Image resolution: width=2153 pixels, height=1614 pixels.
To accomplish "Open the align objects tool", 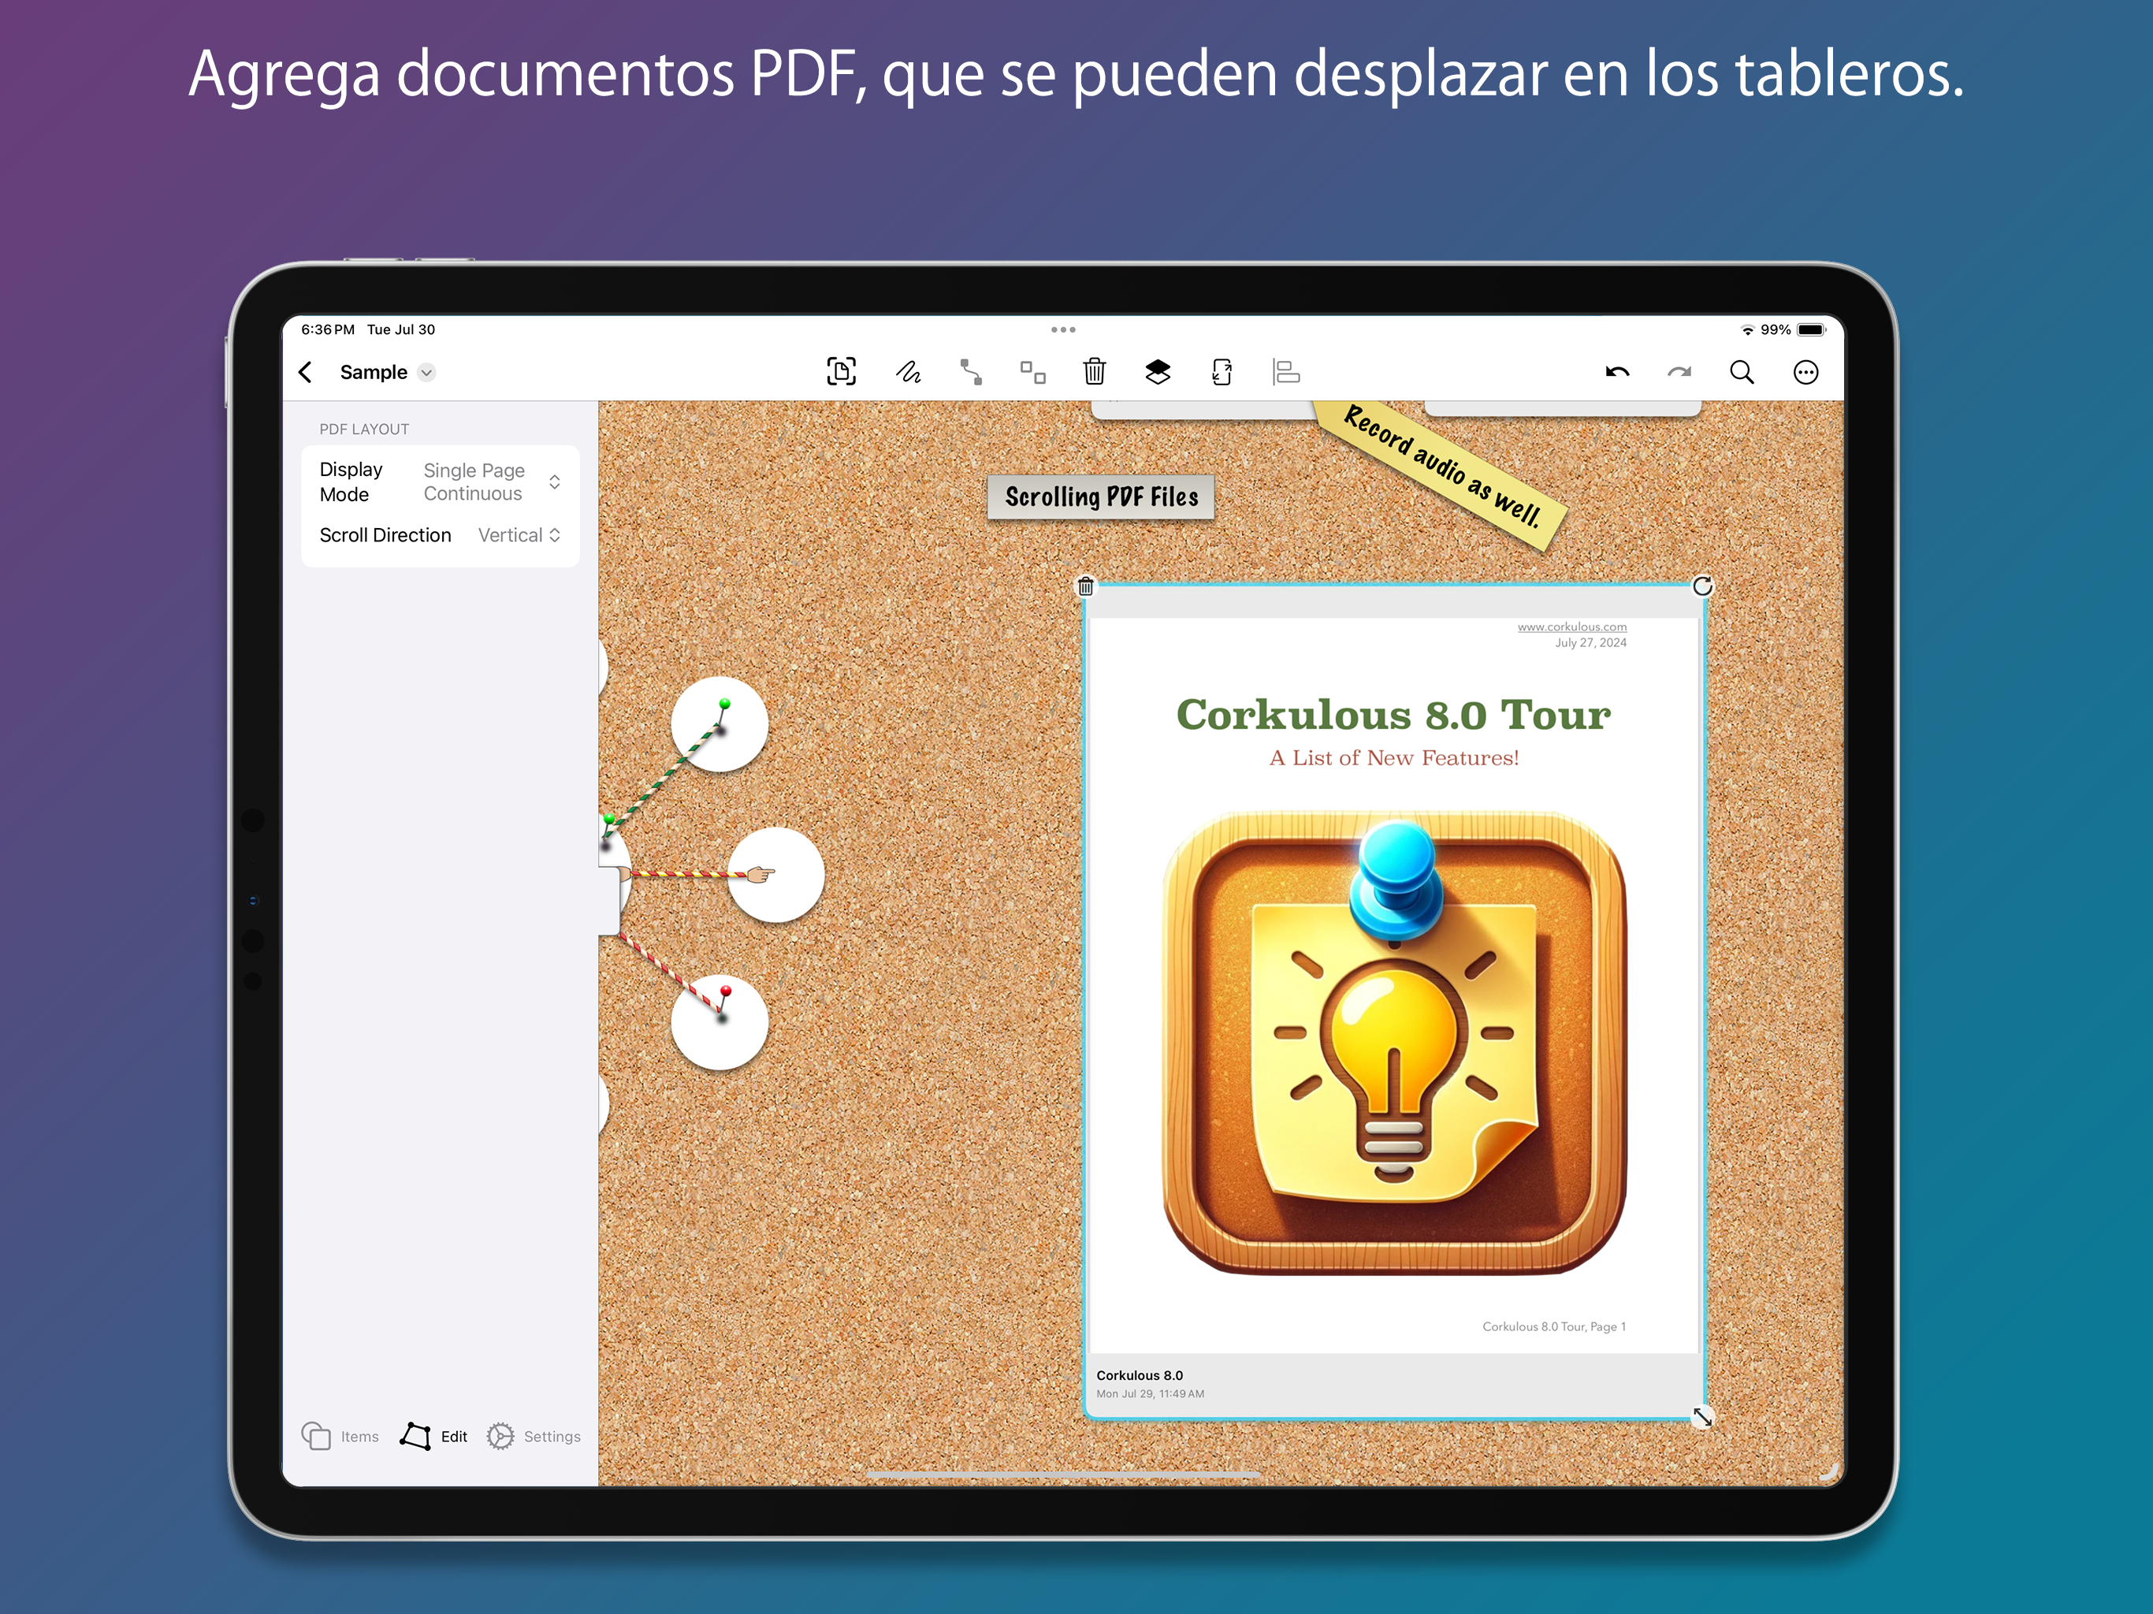I will click(1286, 372).
